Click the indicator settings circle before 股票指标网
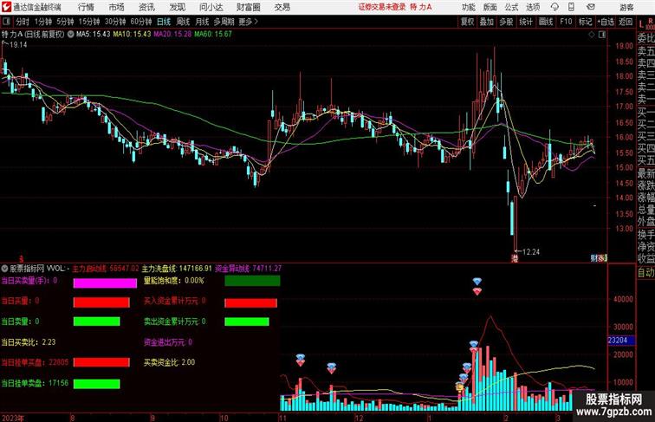Image resolution: width=655 pixels, height=422 pixels. coord(4,269)
